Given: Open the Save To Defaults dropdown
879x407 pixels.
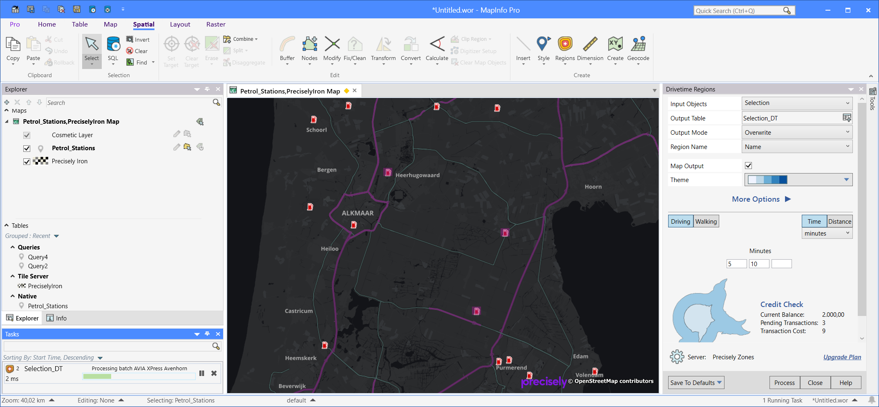Looking at the screenshot, I should click(x=696, y=383).
